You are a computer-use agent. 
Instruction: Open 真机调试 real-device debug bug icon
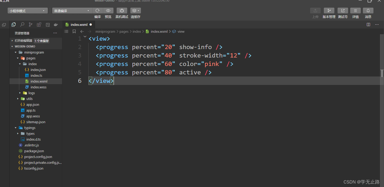point(122,11)
